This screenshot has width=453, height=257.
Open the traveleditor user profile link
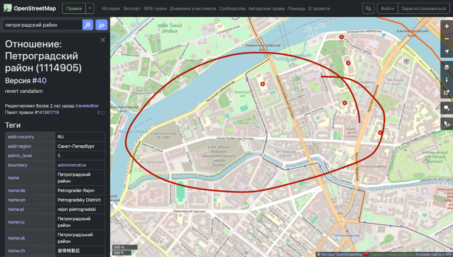(87, 106)
